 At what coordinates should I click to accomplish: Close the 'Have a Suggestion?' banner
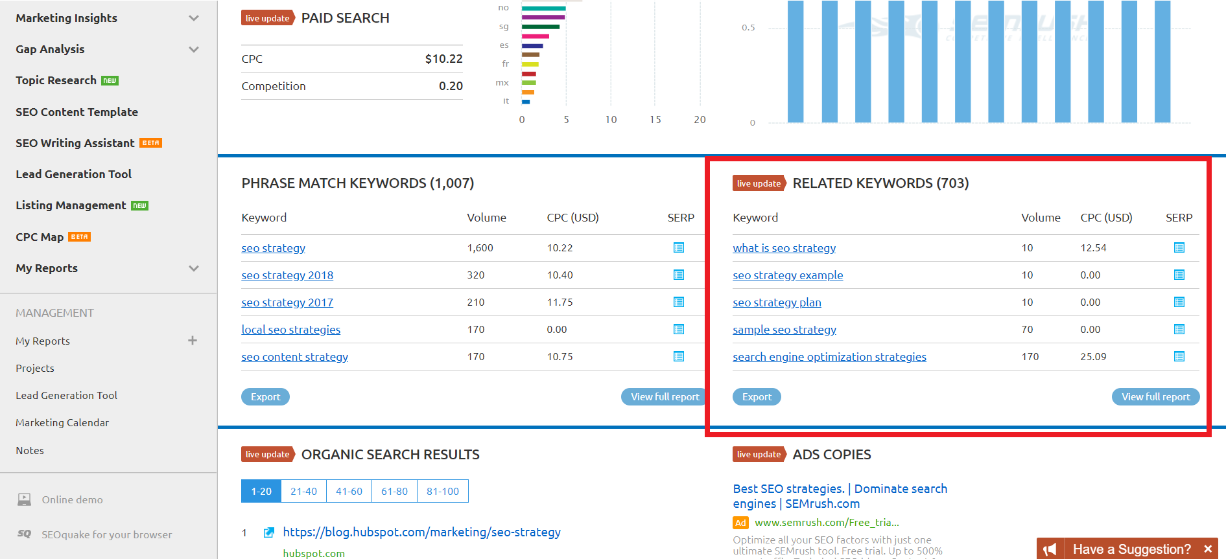[x=1208, y=549]
